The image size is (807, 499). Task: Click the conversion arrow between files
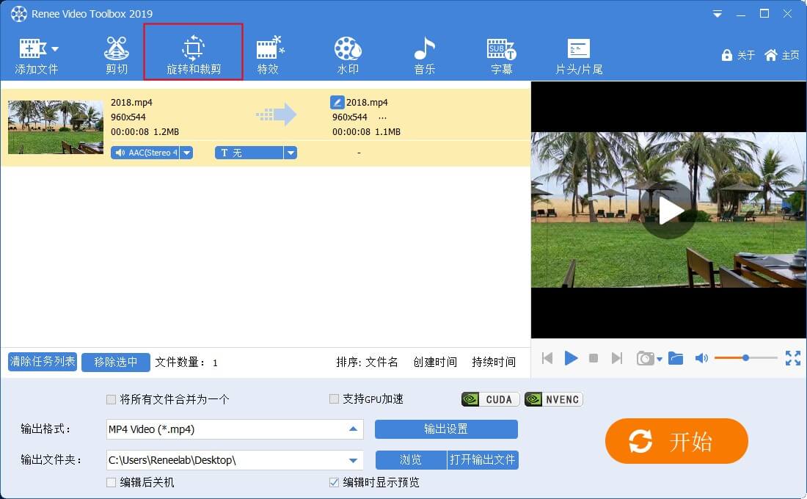tap(277, 114)
